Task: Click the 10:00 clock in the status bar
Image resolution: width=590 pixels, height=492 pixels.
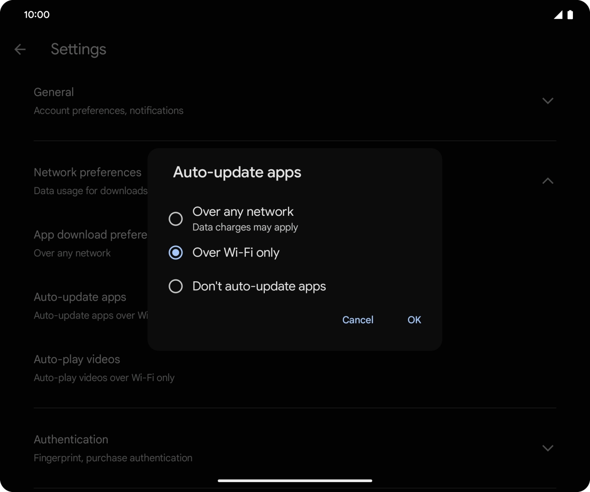Action: click(x=37, y=14)
